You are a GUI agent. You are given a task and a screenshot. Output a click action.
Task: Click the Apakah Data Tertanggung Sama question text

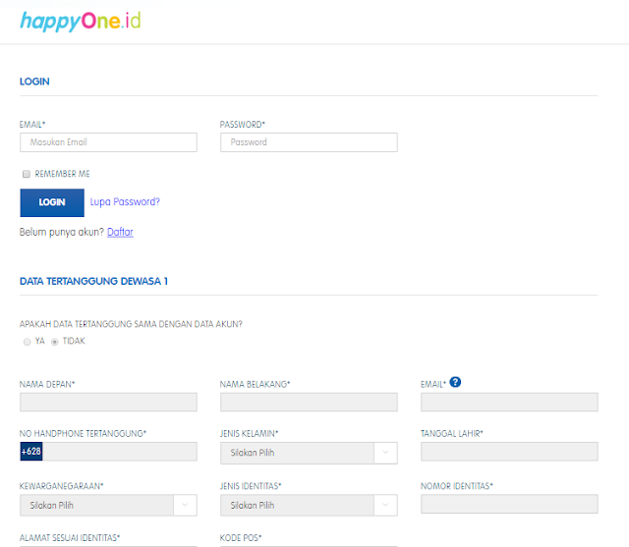[x=131, y=324]
